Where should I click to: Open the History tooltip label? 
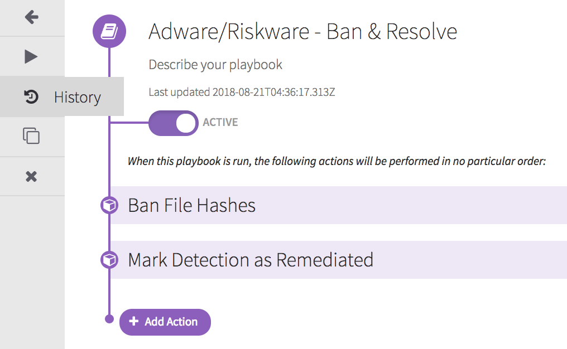tap(78, 98)
